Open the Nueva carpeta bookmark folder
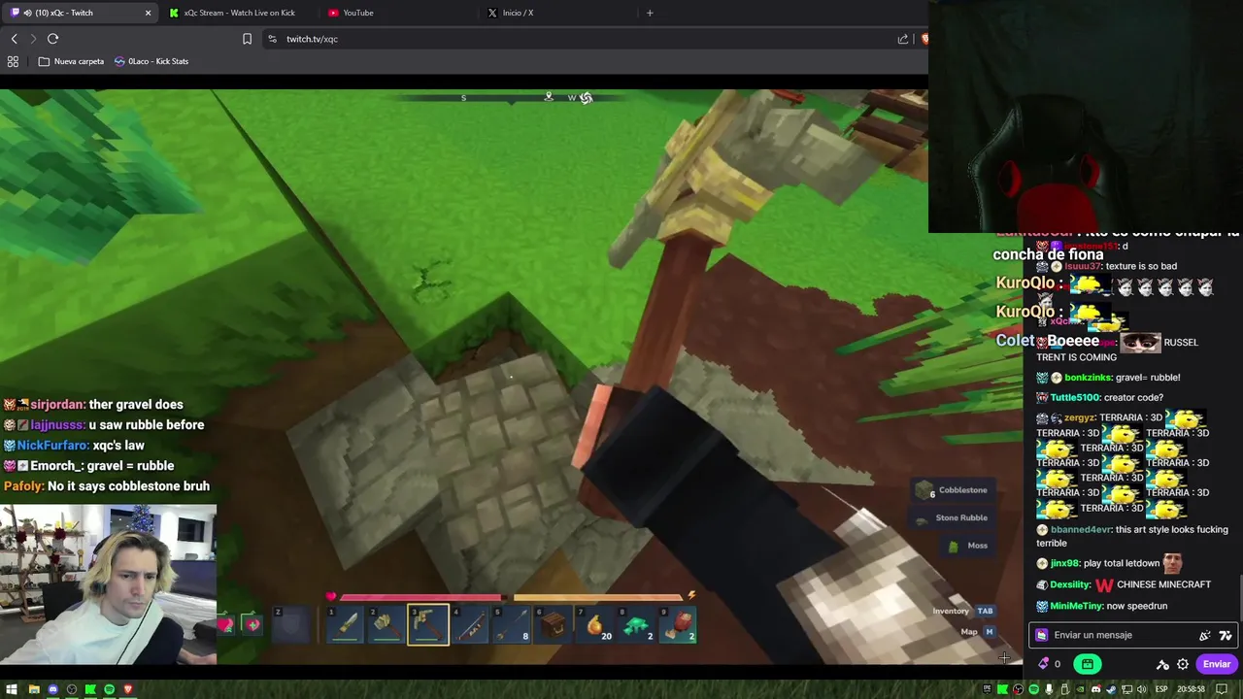The height and width of the screenshot is (699, 1243). pyautogui.click(x=71, y=61)
